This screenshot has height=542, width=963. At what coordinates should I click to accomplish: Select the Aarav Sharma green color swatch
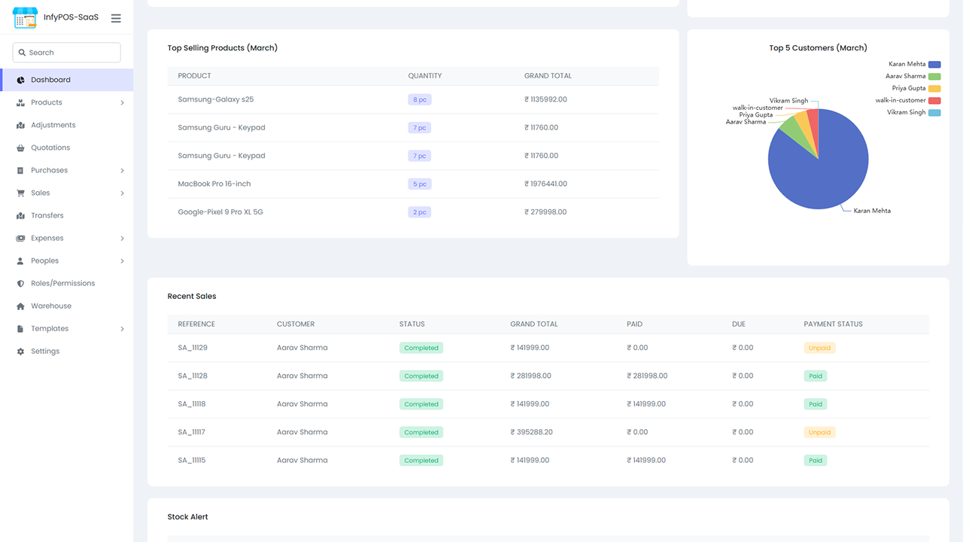tap(934, 76)
